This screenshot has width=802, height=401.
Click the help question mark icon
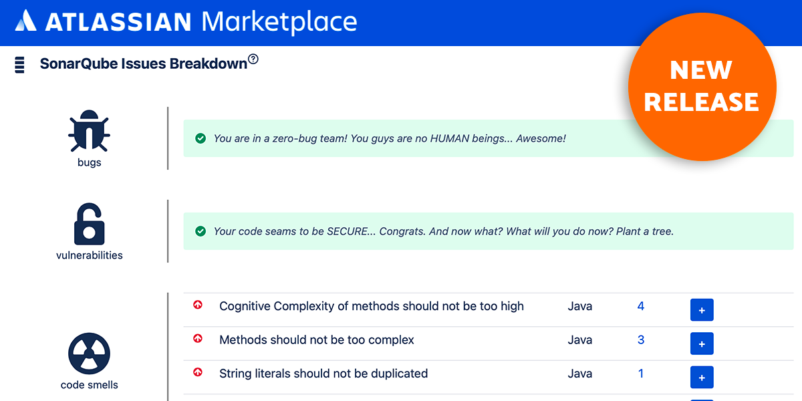[253, 59]
